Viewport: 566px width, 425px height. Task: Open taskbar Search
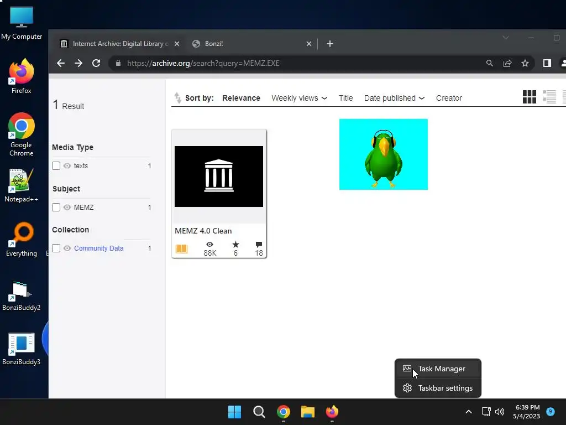(x=259, y=412)
